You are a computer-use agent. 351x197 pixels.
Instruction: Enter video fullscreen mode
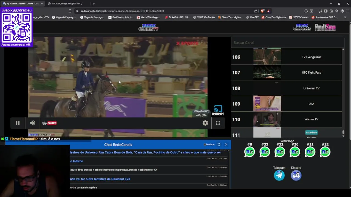coord(218,123)
